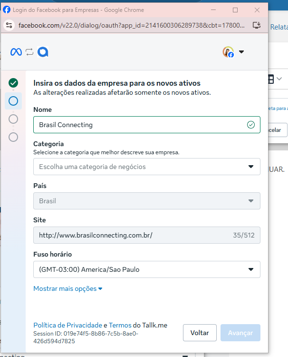Select the current second step circle
Image resolution: width=288 pixels, height=357 pixels.
13,101
